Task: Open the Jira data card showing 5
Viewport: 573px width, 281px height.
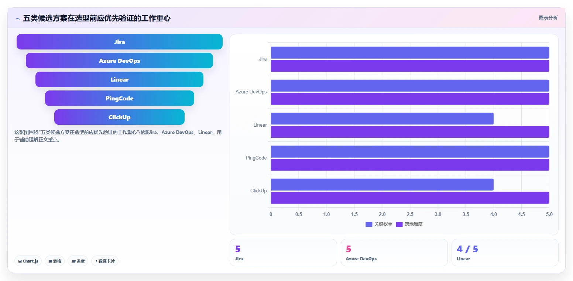Action: (283, 253)
